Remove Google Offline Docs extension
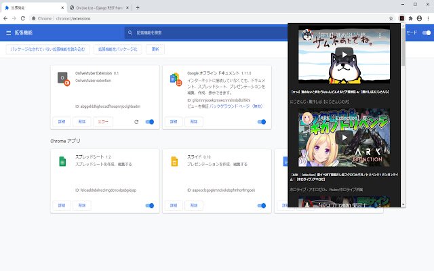The image size is (434, 271). click(194, 122)
